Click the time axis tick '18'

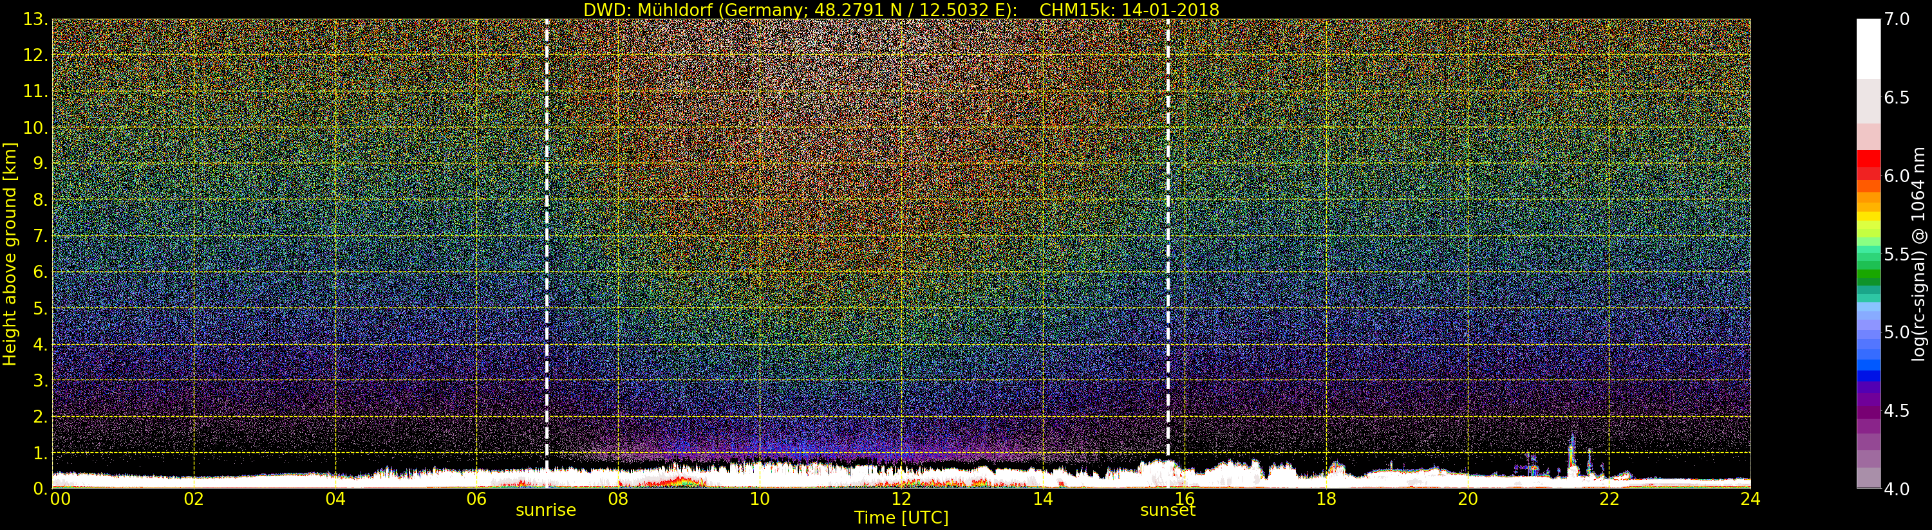pyautogui.click(x=1326, y=499)
